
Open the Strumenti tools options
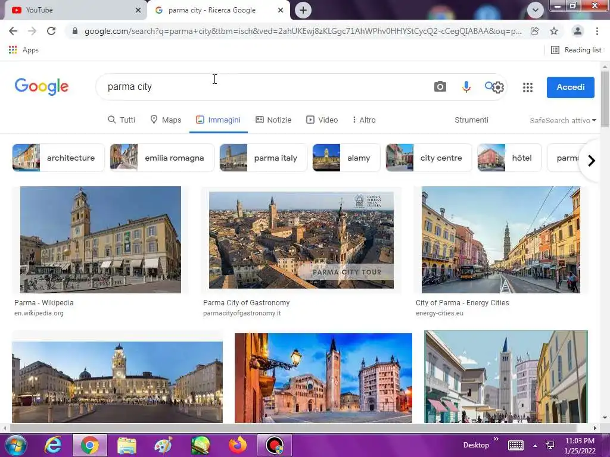[471, 120]
